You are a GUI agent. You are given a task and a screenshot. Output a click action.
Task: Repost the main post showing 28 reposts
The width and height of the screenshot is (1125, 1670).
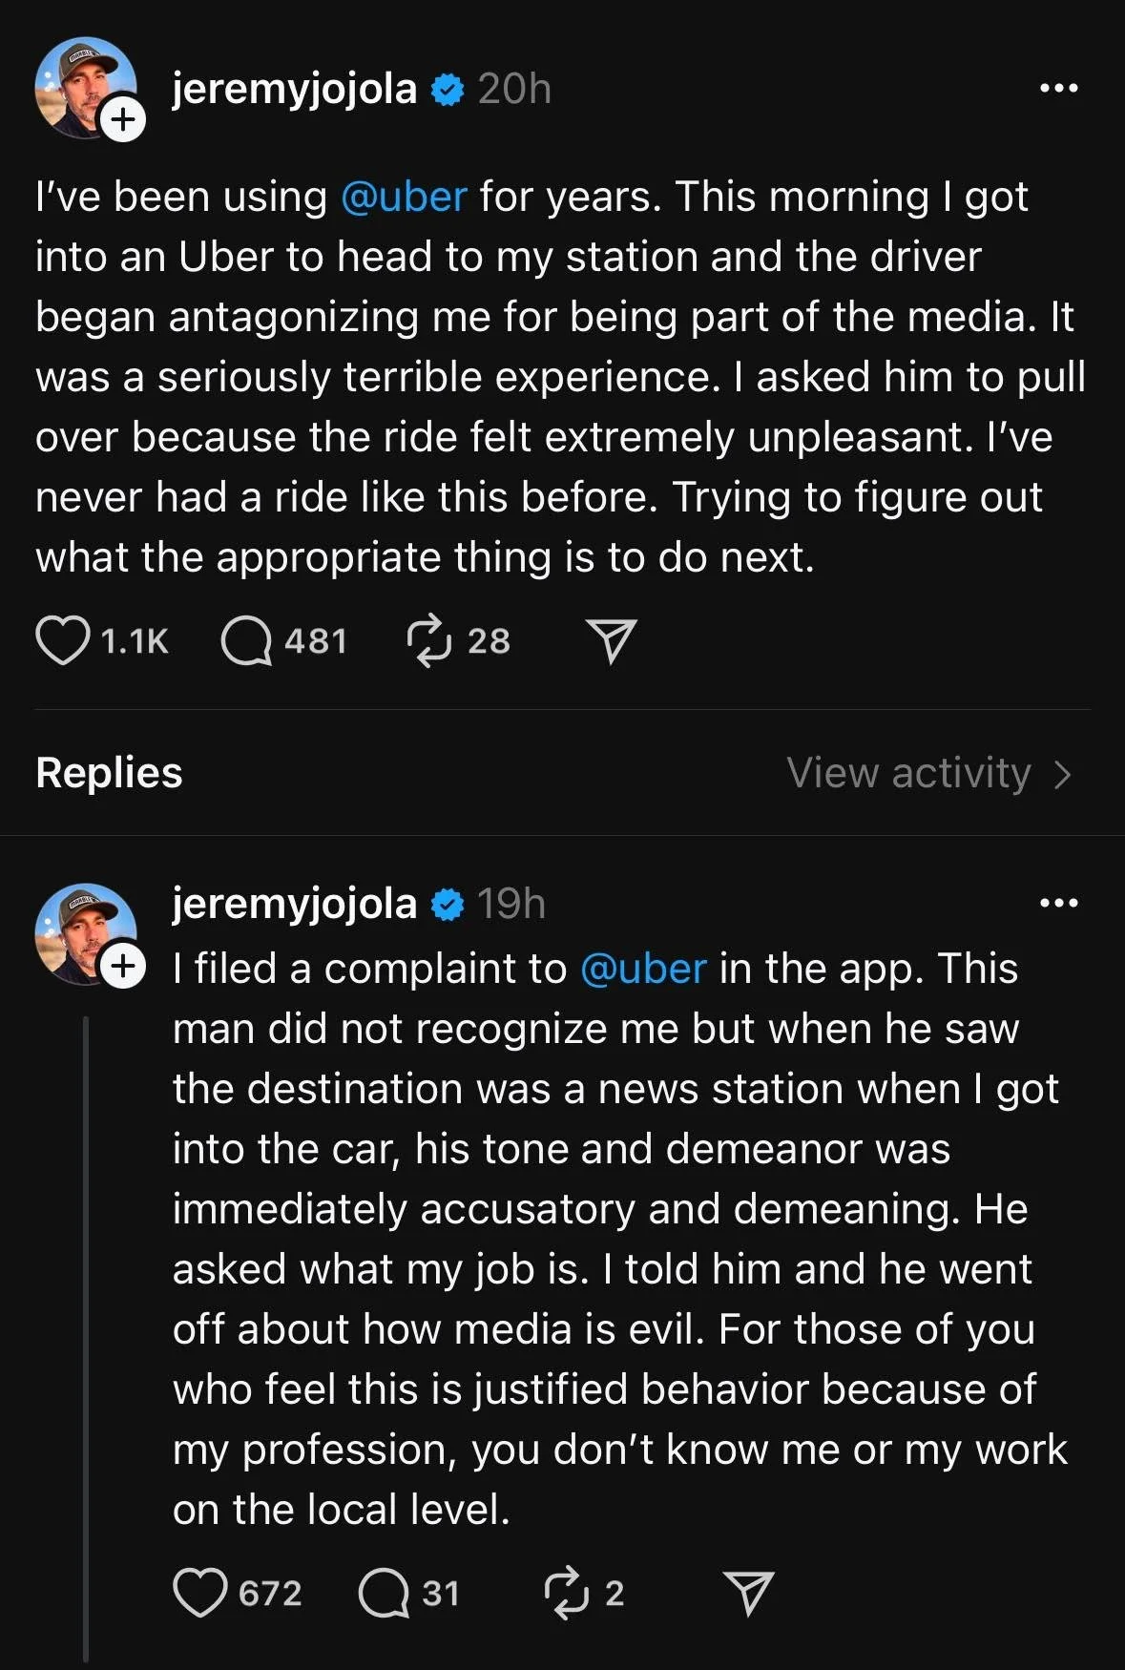428,640
